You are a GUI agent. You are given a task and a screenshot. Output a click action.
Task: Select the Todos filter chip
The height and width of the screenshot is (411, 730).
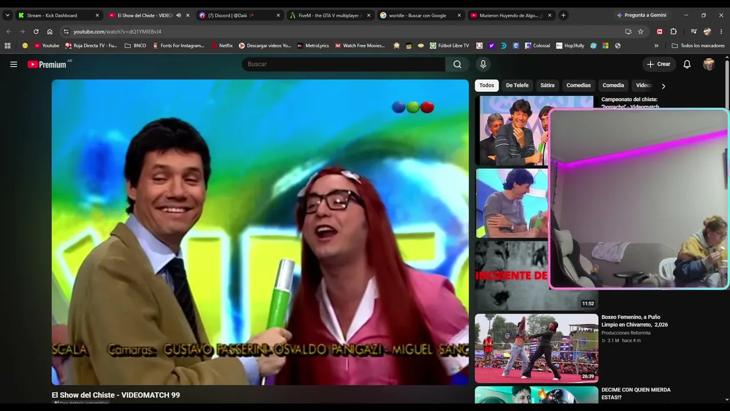pyautogui.click(x=486, y=86)
